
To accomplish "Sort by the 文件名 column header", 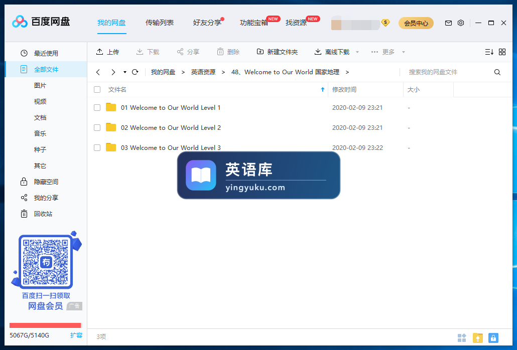I will (x=117, y=90).
